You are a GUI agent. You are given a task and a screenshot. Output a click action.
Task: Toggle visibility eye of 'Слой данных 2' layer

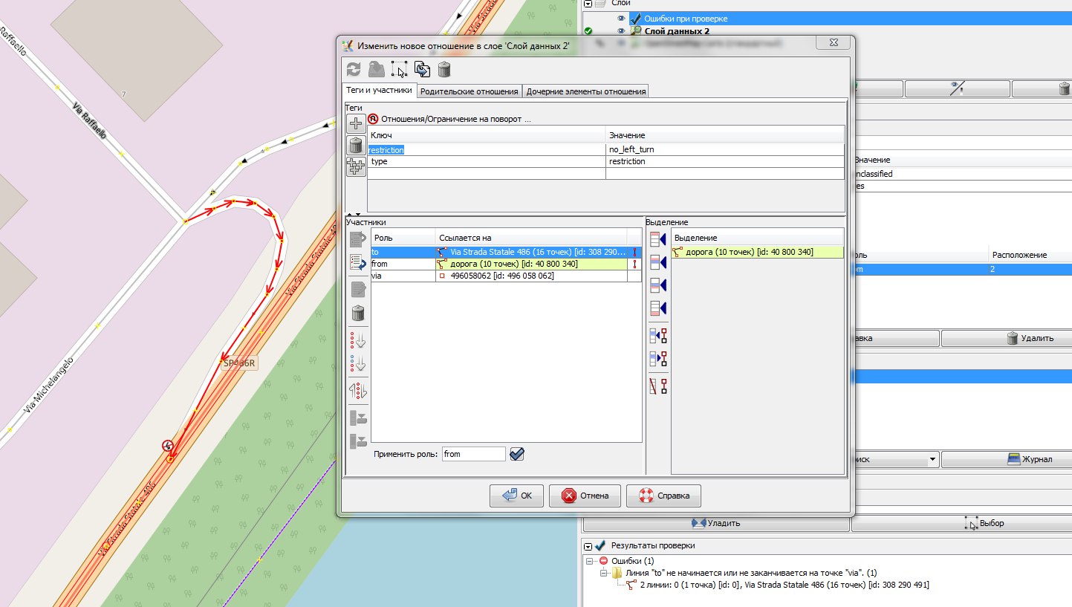(x=622, y=31)
